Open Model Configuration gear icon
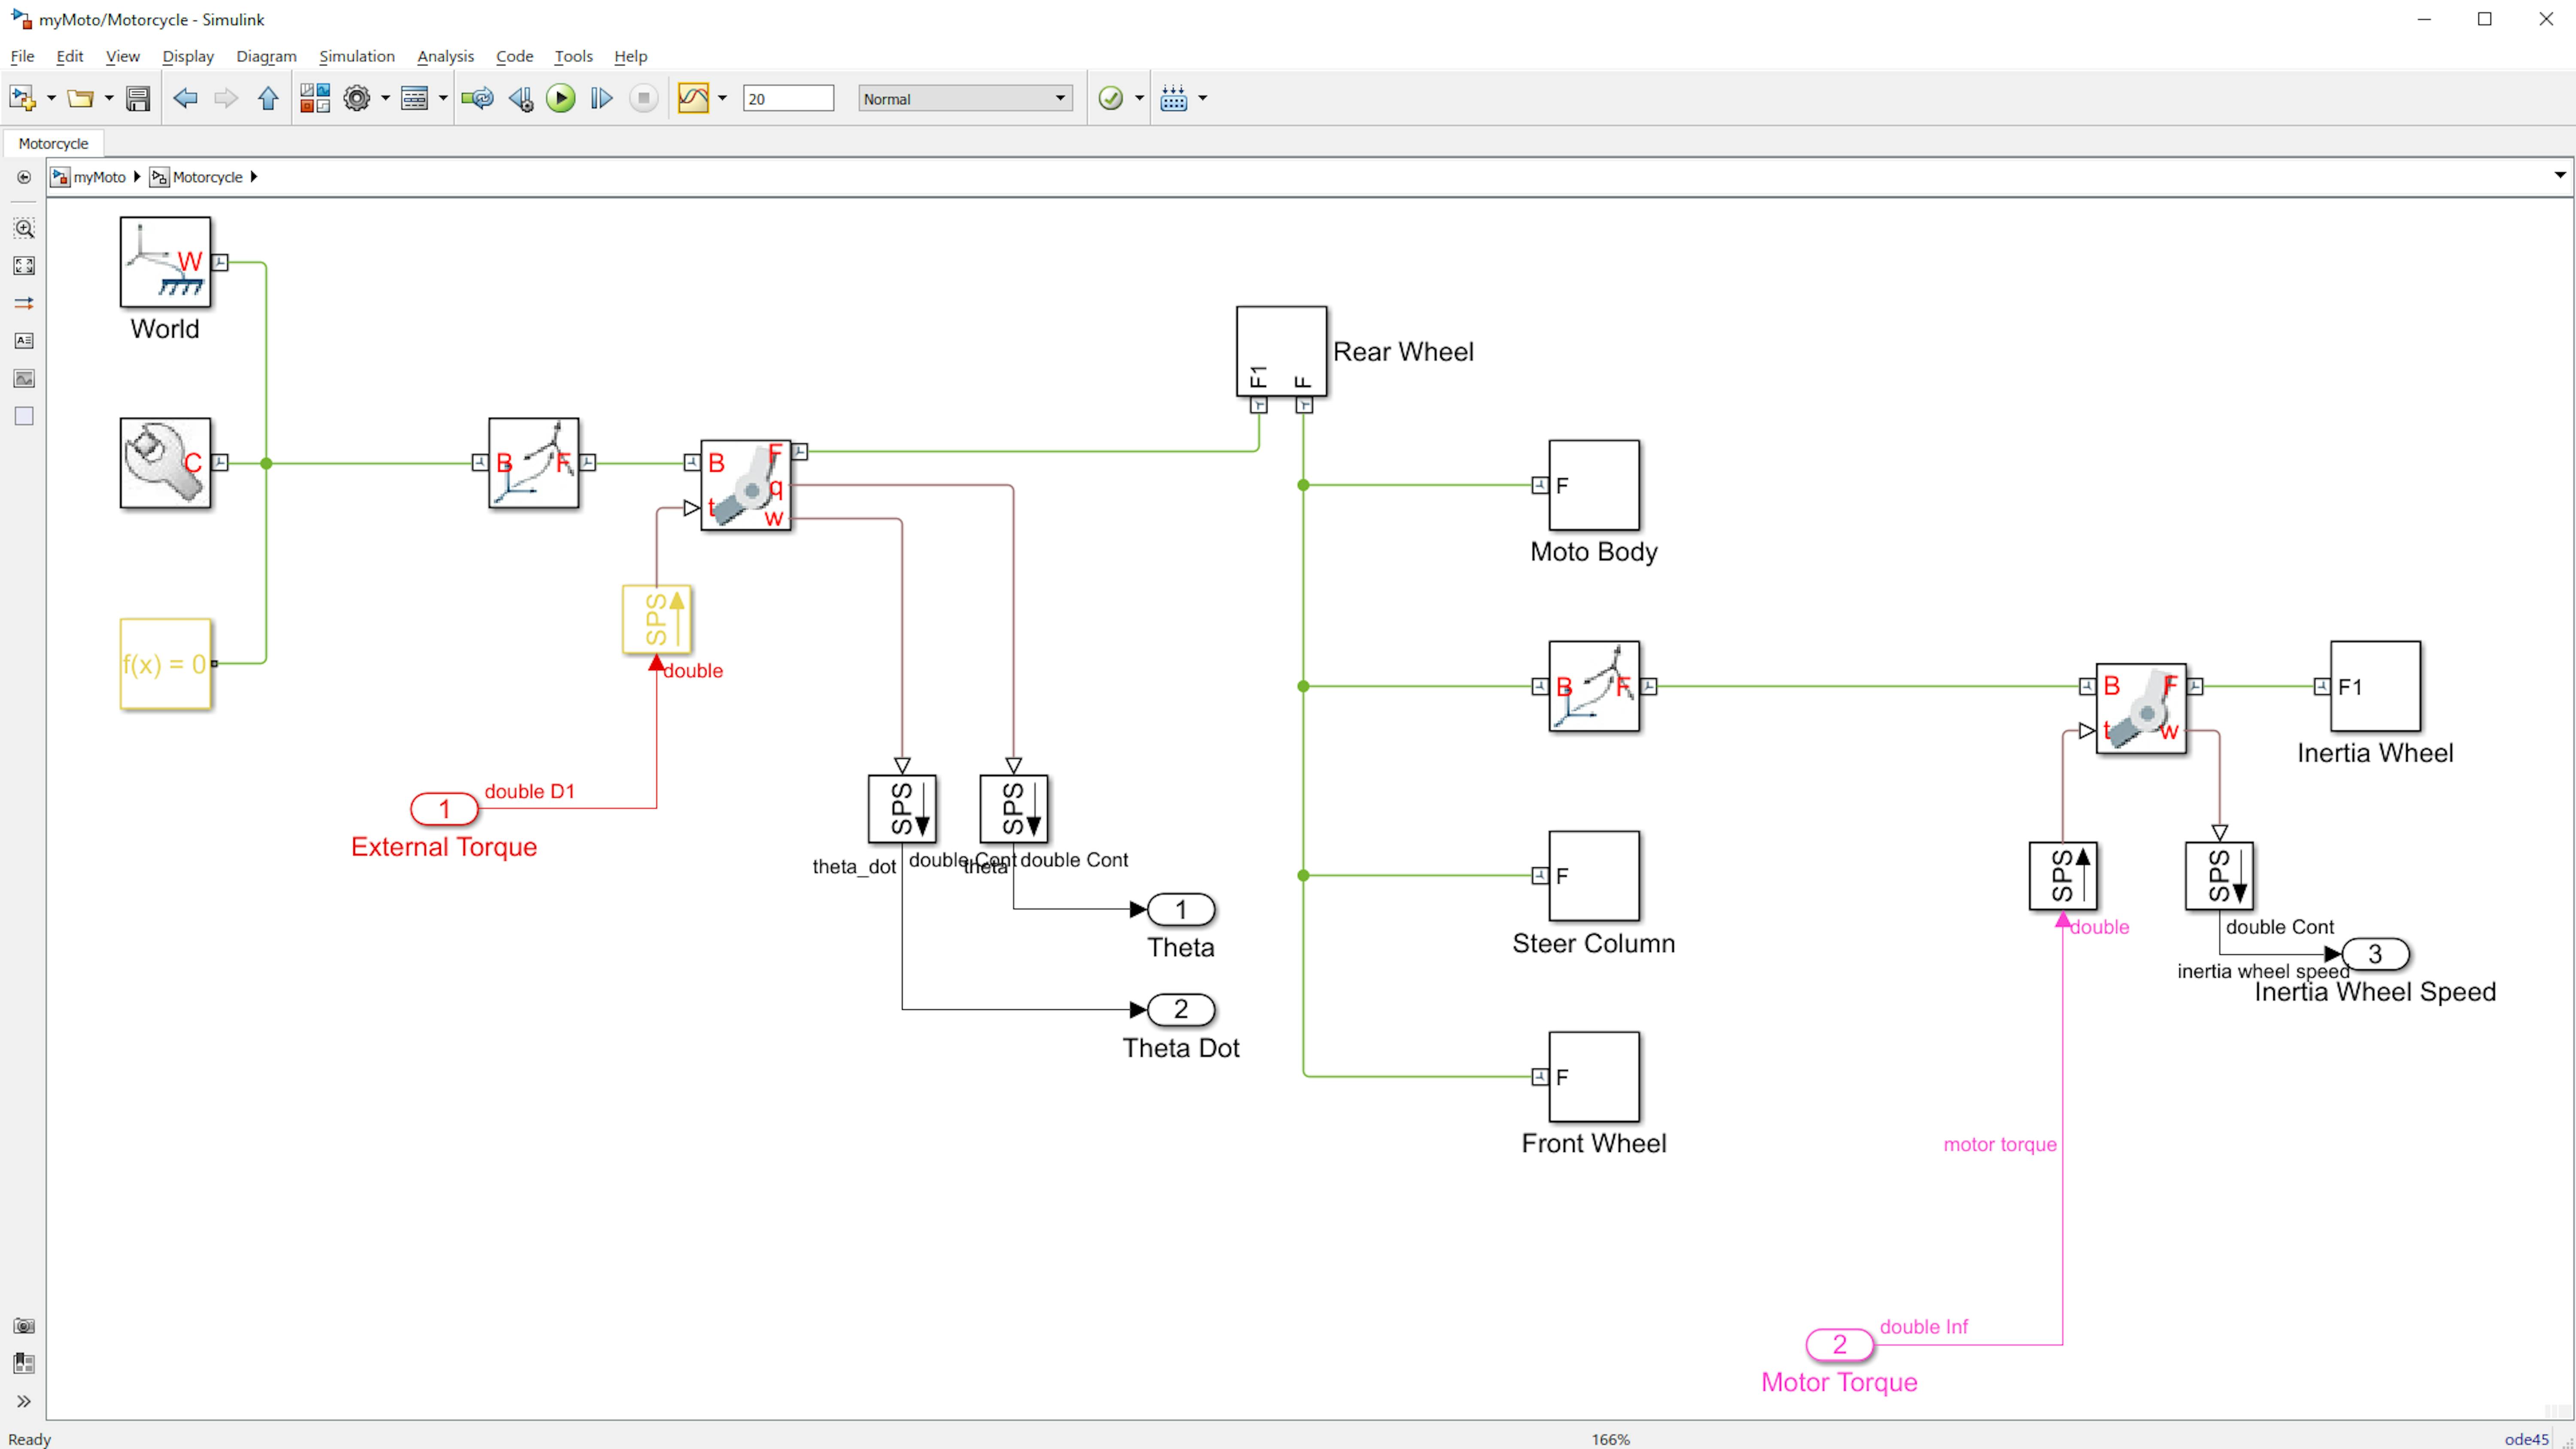2576x1449 pixels. point(357,98)
